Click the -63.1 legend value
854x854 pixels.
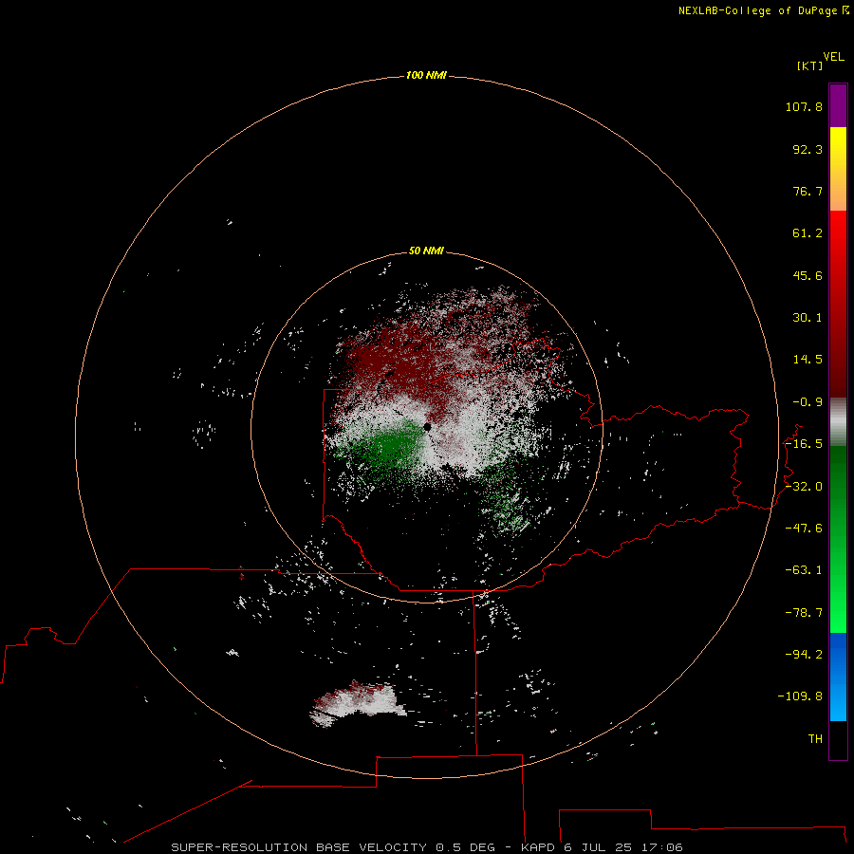[804, 570]
